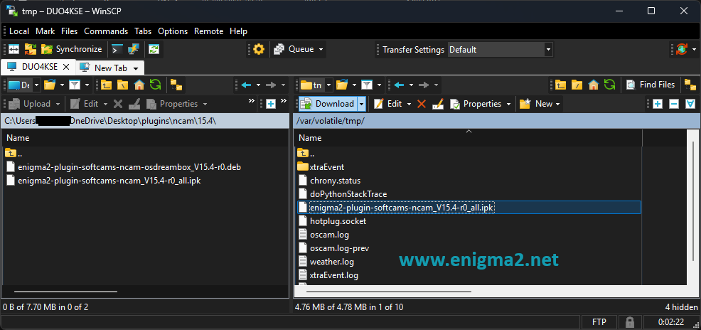701x330 pixels.
Task: Click the globe refresh icon at top right
Action: pos(681,49)
